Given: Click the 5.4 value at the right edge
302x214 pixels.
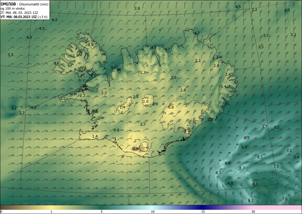Looking at the screenshot, I should [x=296, y=157].
